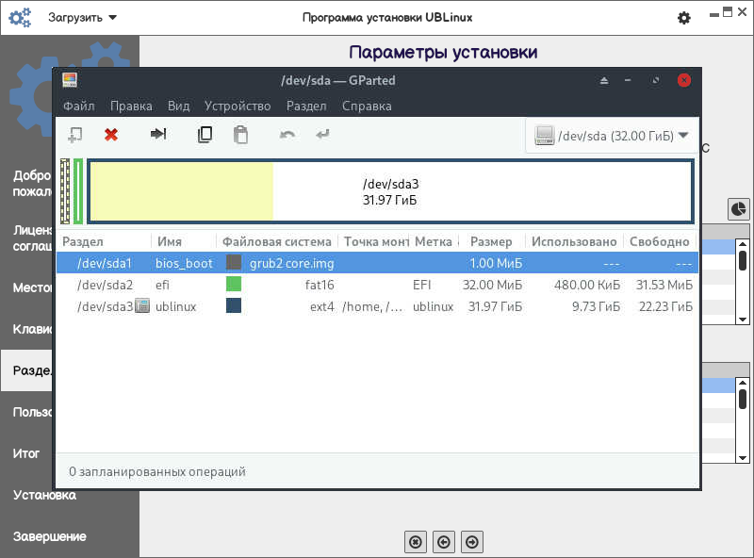This screenshot has width=754, height=558.
Task: Select Завершение step in installer sidebar
Action: (50, 536)
